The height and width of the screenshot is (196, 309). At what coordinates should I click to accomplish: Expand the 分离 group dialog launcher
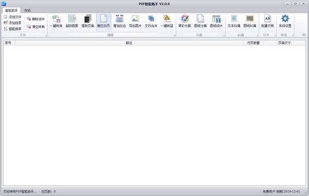tap(224, 35)
